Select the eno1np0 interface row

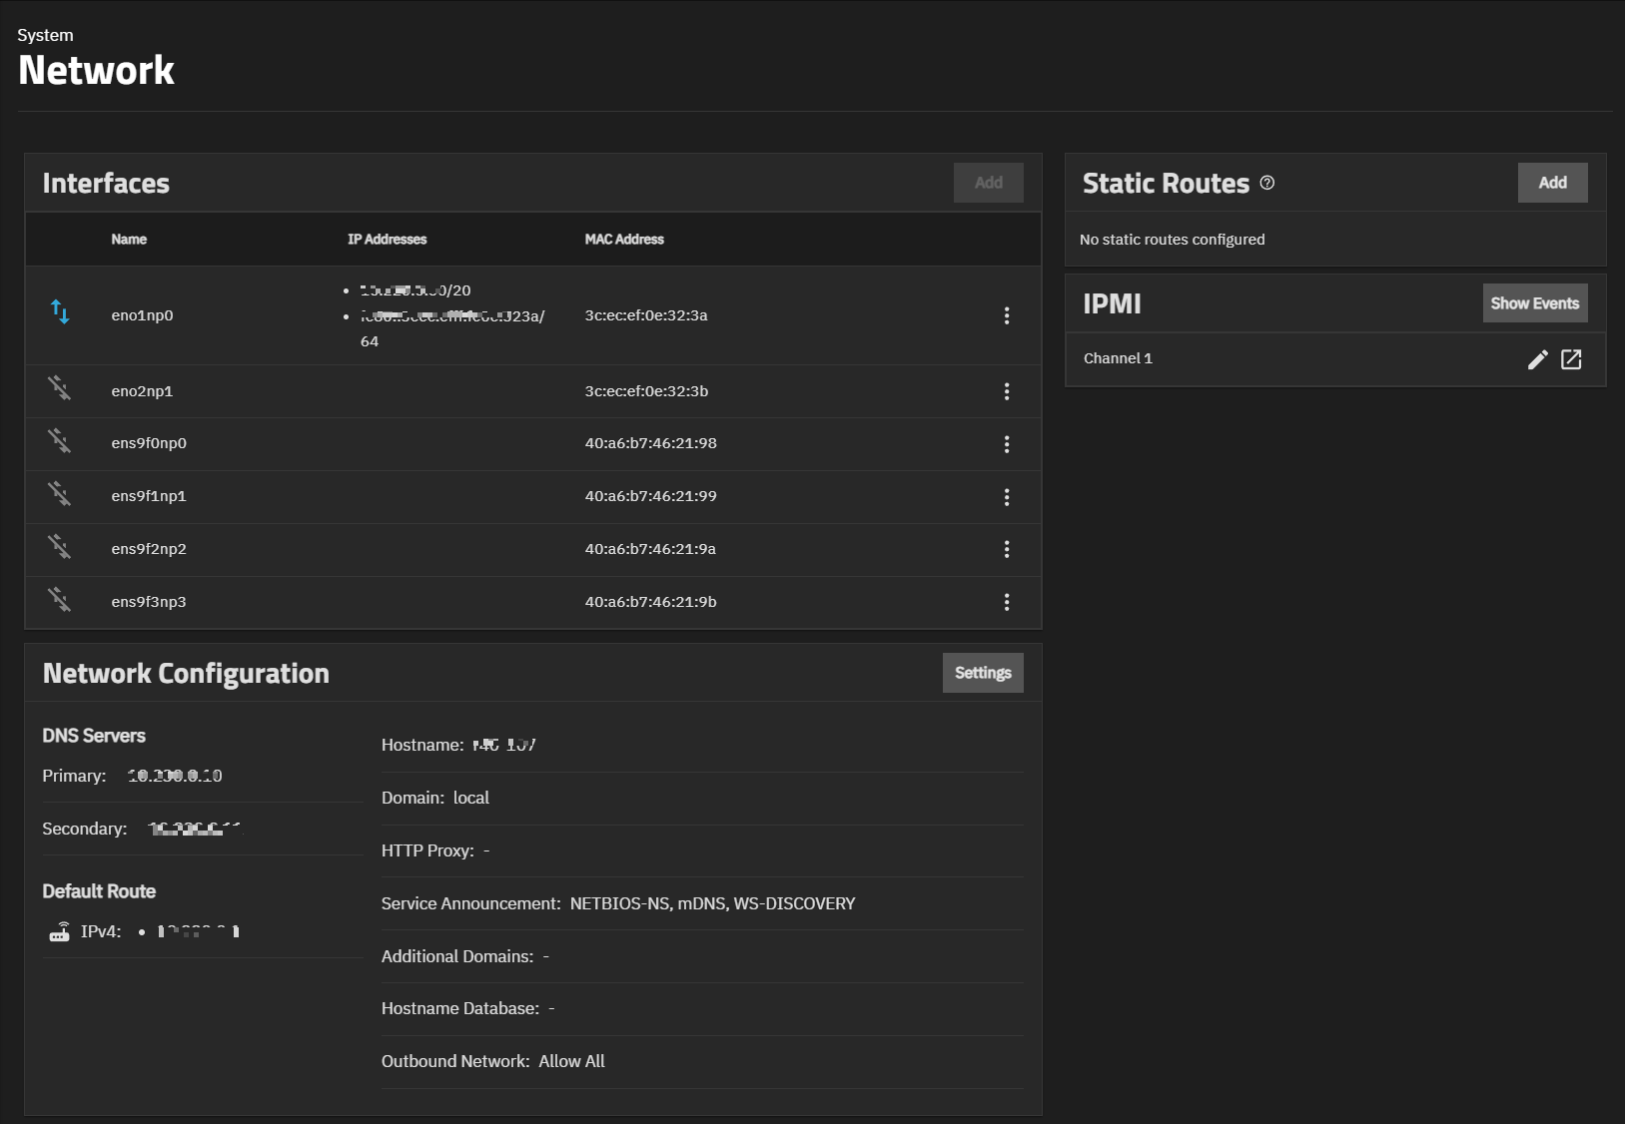coord(142,315)
